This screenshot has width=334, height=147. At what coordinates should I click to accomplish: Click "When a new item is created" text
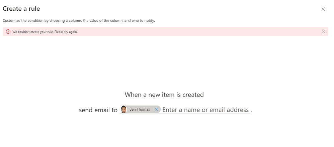pyautogui.click(x=164, y=95)
